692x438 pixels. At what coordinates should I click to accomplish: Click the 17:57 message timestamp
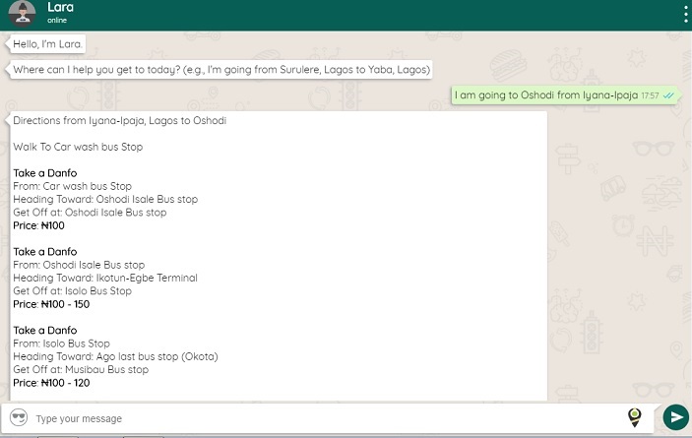(x=650, y=95)
